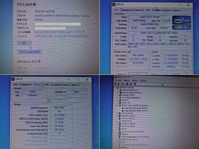The width and height of the screenshot is (199, 149).
Task: Click the help icon in Device Manager toolbar
Action: click(127, 84)
